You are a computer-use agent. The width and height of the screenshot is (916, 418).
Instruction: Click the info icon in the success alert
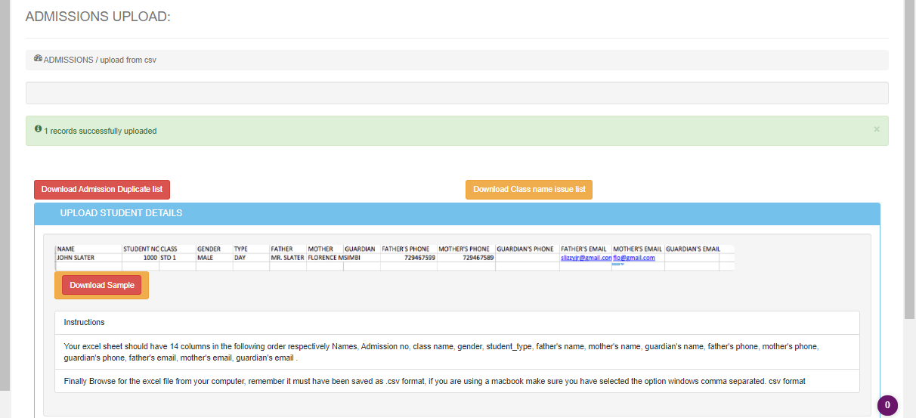[x=38, y=130]
